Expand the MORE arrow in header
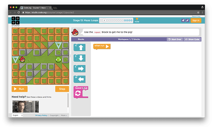 click(x=137, y=20)
